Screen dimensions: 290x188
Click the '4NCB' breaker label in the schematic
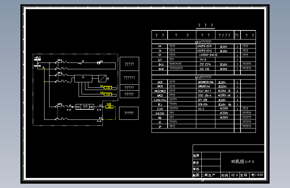tap(60, 60)
